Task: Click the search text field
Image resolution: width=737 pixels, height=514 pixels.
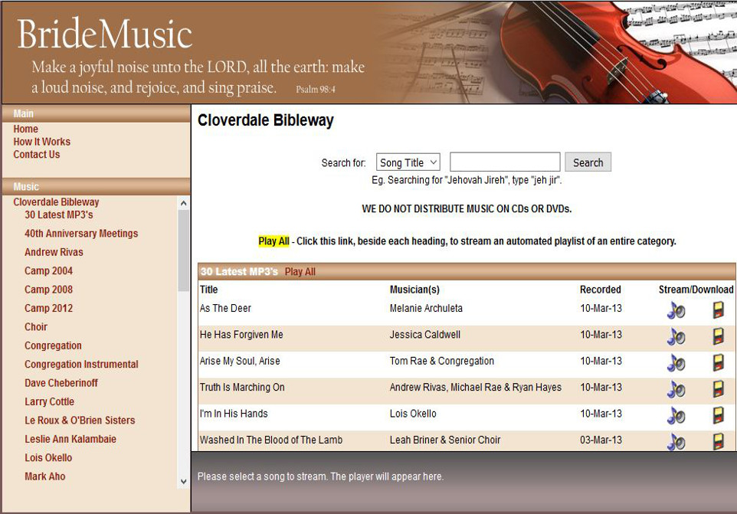Action: (x=505, y=162)
